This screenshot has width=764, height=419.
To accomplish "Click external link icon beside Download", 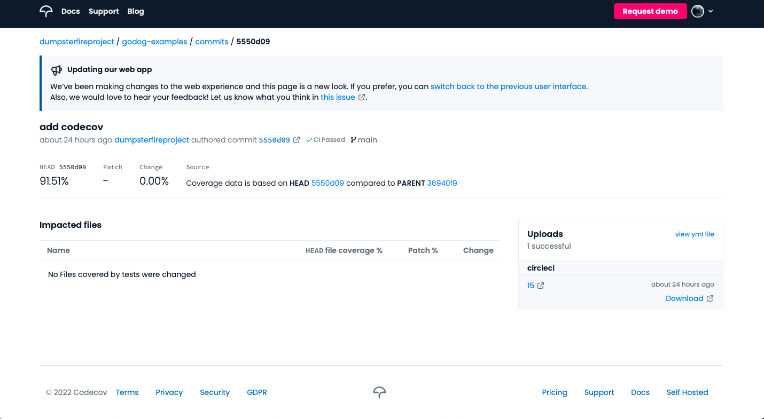I will pyautogui.click(x=710, y=299).
